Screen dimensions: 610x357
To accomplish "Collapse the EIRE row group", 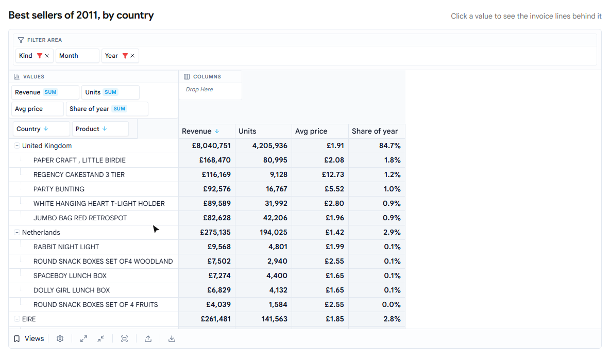I will [x=16, y=319].
